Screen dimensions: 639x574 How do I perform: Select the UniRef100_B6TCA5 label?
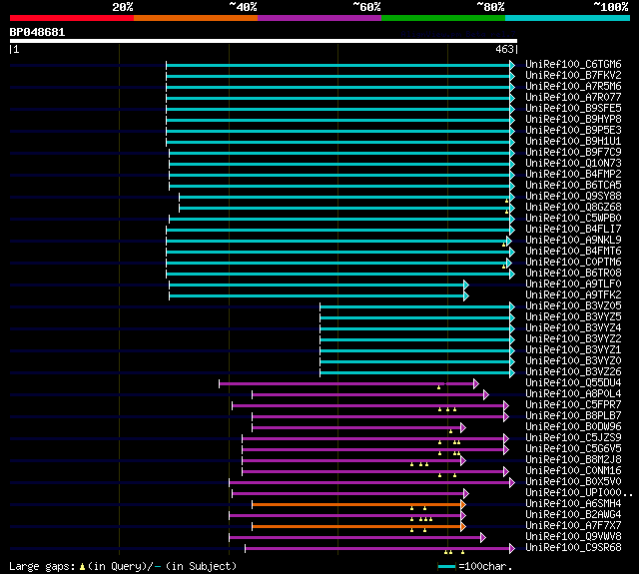coord(573,186)
